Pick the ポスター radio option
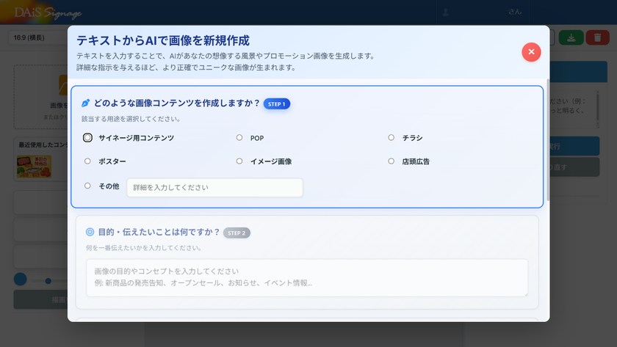 pyautogui.click(x=88, y=161)
